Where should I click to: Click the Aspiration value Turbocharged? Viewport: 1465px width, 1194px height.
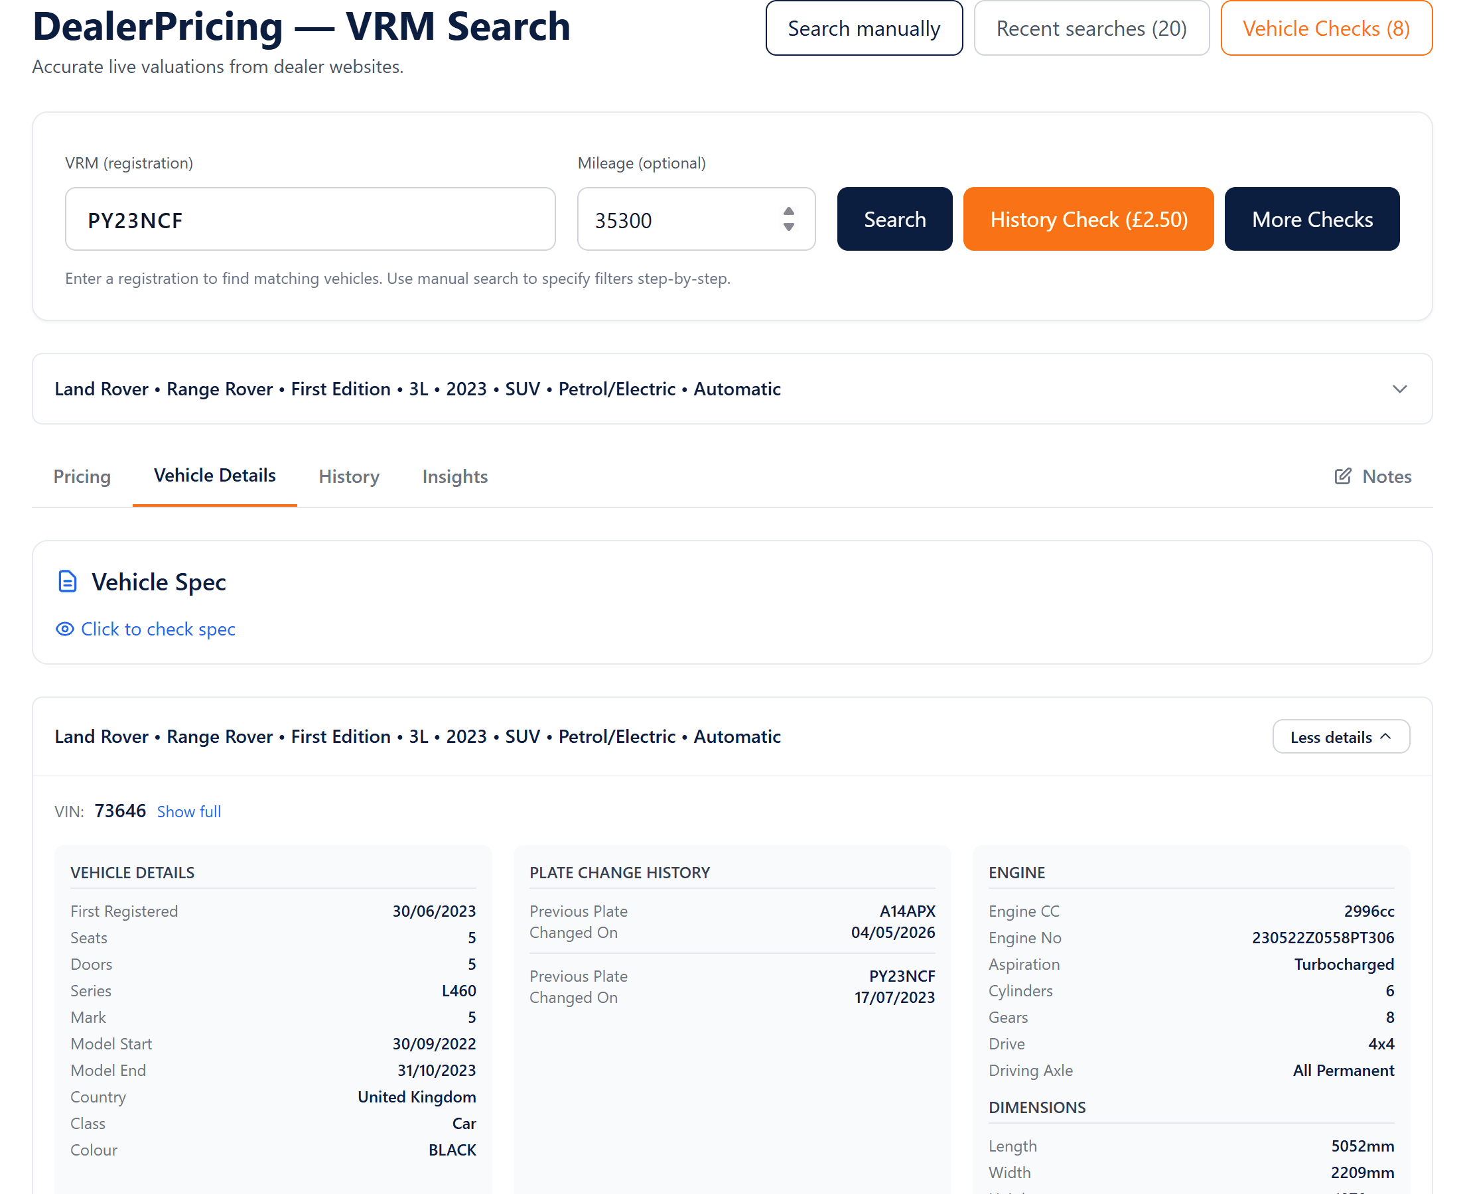1344,964
